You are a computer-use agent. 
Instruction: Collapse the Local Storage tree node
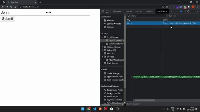point(103,37)
